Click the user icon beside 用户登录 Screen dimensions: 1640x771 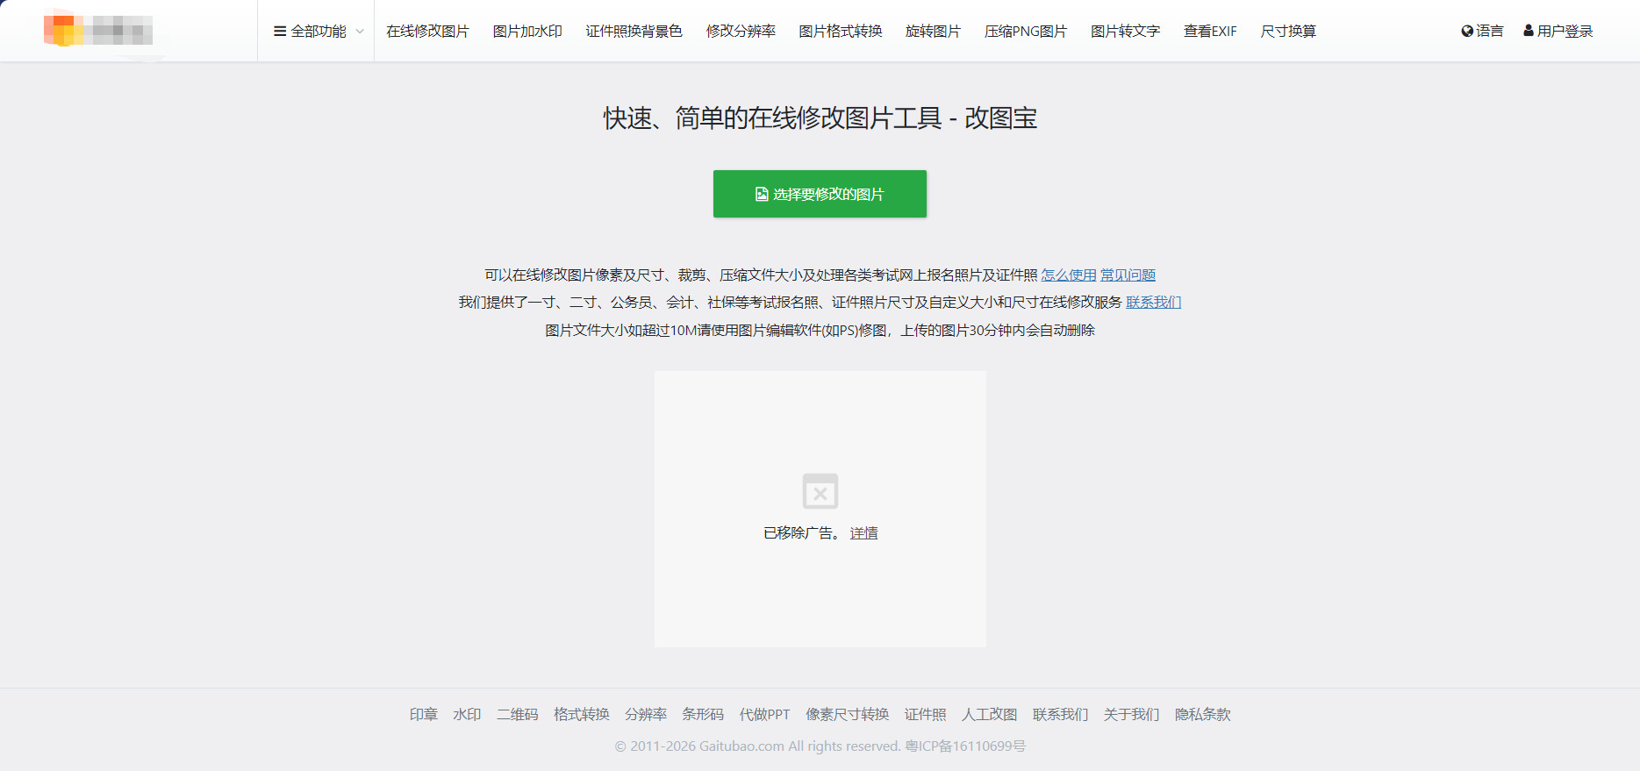coord(1529,31)
